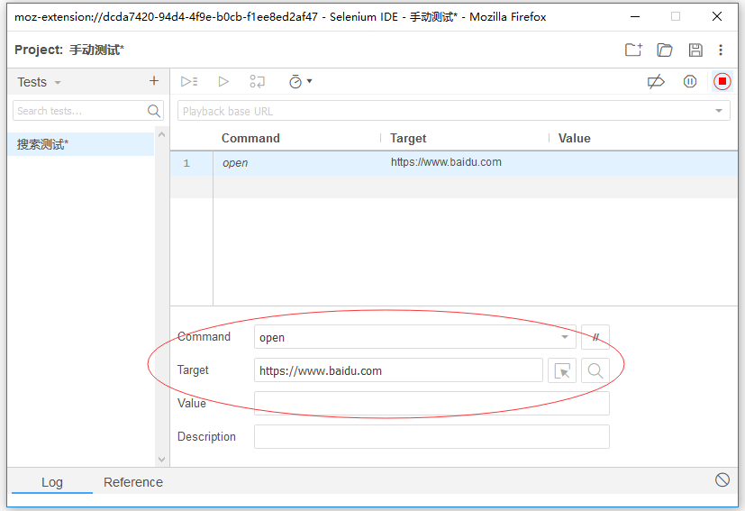Click the search tests magnifier icon
This screenshot has width=745, height=511.
coord(153,111)
